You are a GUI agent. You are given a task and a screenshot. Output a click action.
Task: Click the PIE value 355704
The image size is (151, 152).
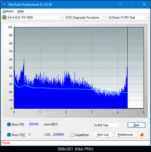click(x=33, y=124)
